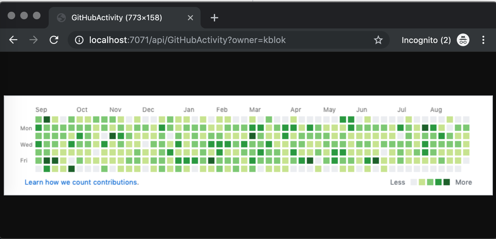Click the Jun month label

point(362,110)
